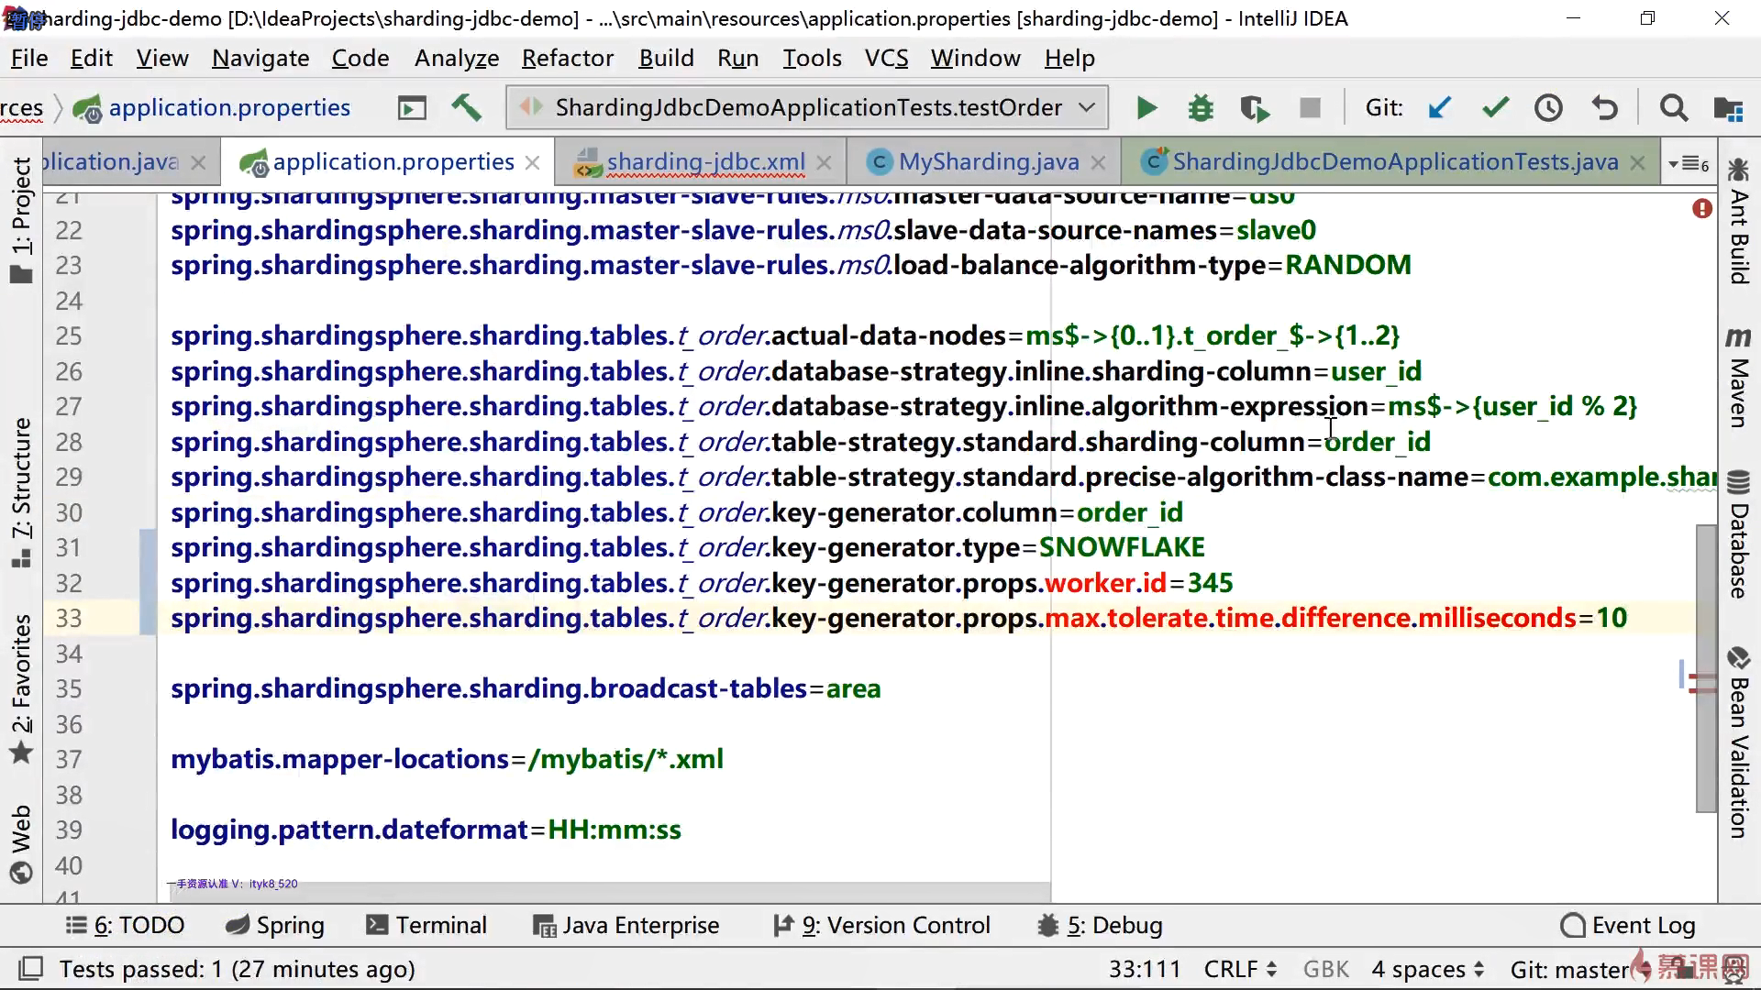Start debugging with the bug icon

(1201, 108)
